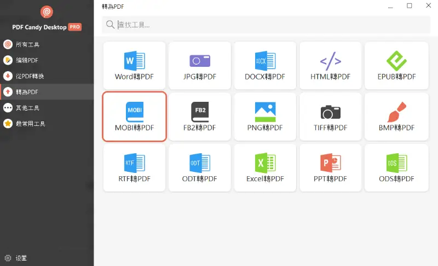Image resolution: width=438 pixels, height=266 pixels.
Task: Open the DOCX轉PDF tool
Action: click(x=265, y=66)
